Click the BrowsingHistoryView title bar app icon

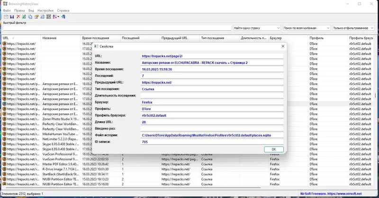(x=5, y=4)
